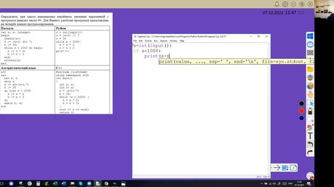This screenshot has height=187, width=334.
Task: Click the circular X icon in top bar
Action: coord(310,4)
